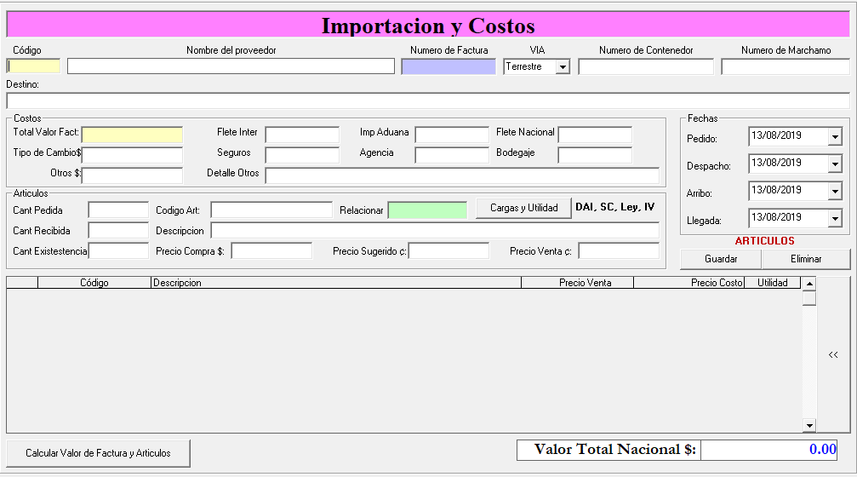Expand the Despacho date dropdown

(x=834, y=164)
